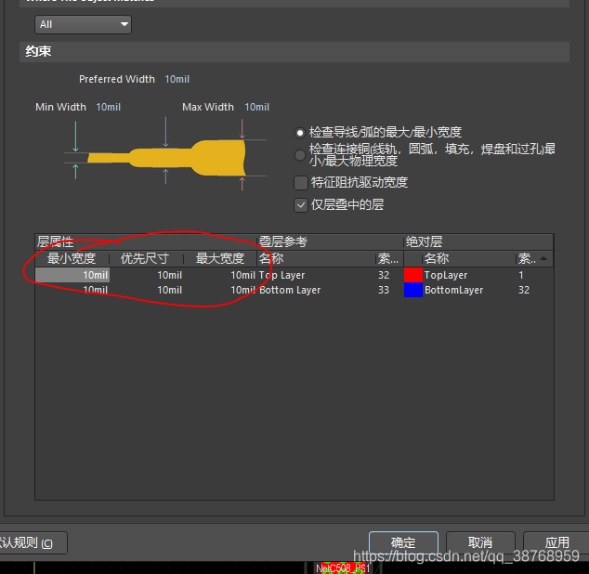Click TopLayer absolute layer name

pos(446,275)
